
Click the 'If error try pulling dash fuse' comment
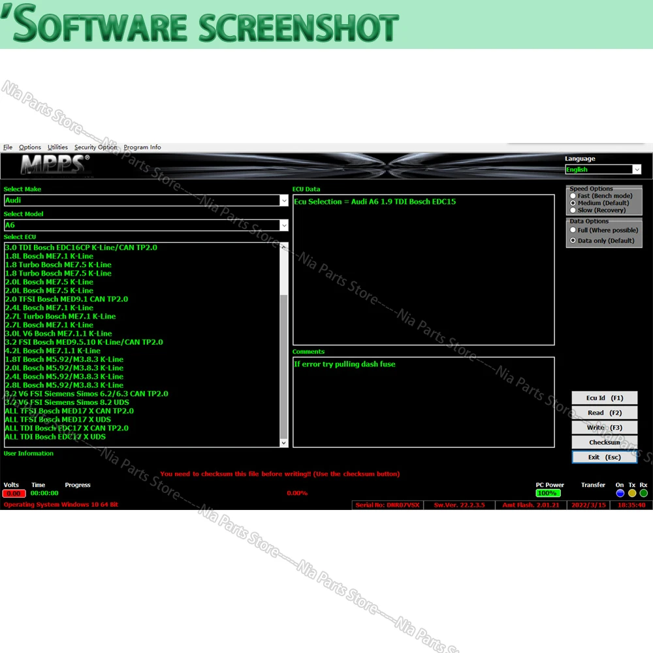click(x=344, y=364)
